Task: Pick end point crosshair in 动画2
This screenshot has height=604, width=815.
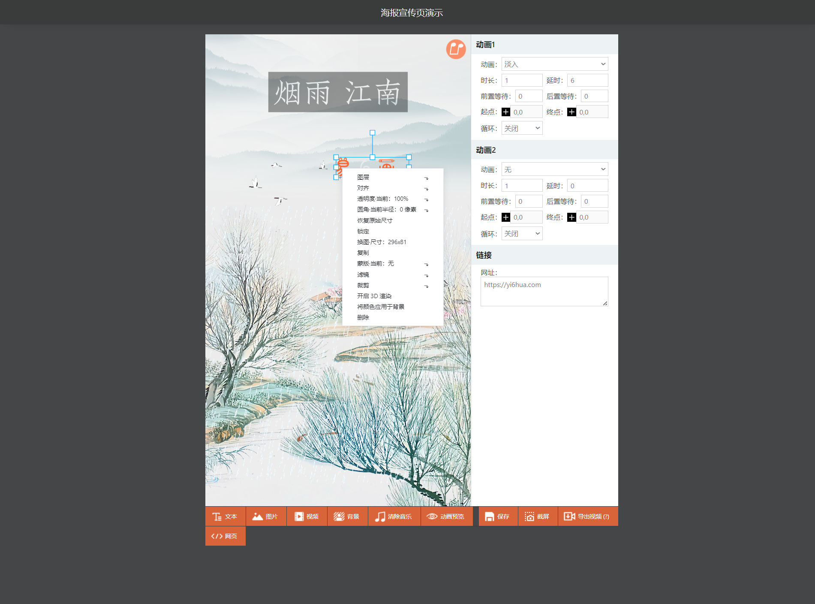Action: (x=571, y=217)
